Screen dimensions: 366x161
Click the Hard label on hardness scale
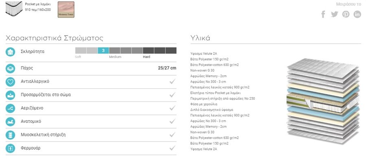click(x=146, y=57)
